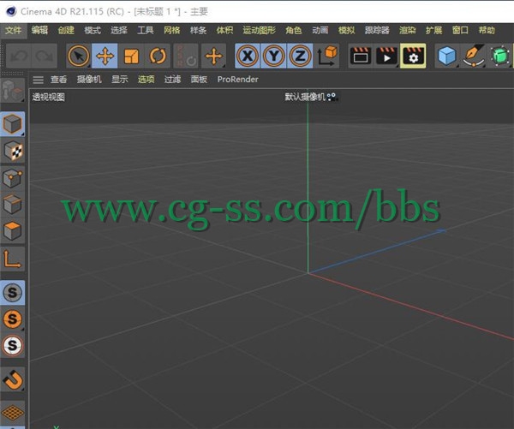This screenshot has height=429, width=514.
Task: Click the ProRender viewport menu
Action: 237,80
